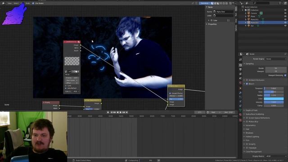Disable the Bloom checkbox
Screen dimensions: 288x162
[247, 84]
